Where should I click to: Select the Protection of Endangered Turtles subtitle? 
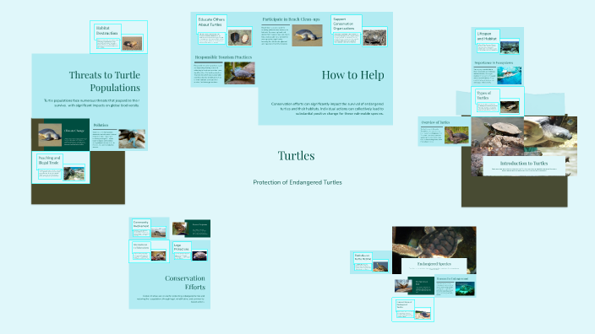pos(297,182)
